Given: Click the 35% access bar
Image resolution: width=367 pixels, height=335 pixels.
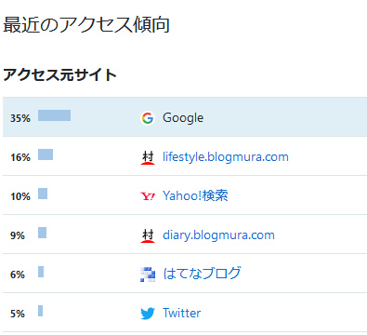Looking at the screenshot, I should [54, 115].
